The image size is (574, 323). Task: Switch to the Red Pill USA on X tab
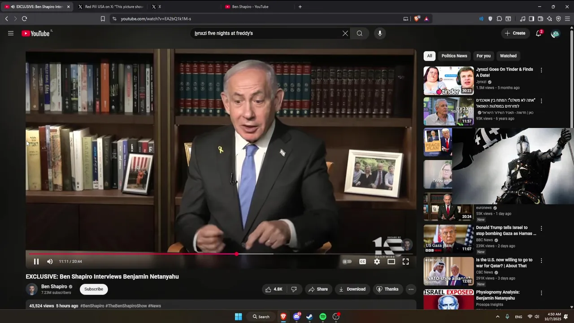coord(110,7)
